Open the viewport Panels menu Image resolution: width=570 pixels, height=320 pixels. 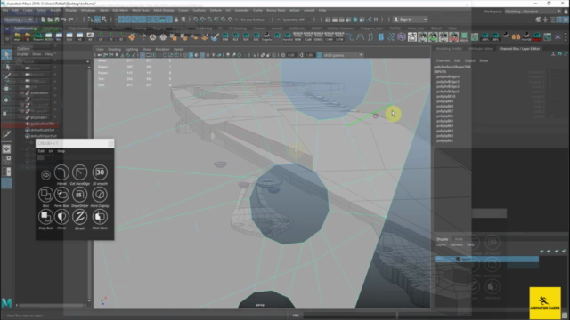178,50
